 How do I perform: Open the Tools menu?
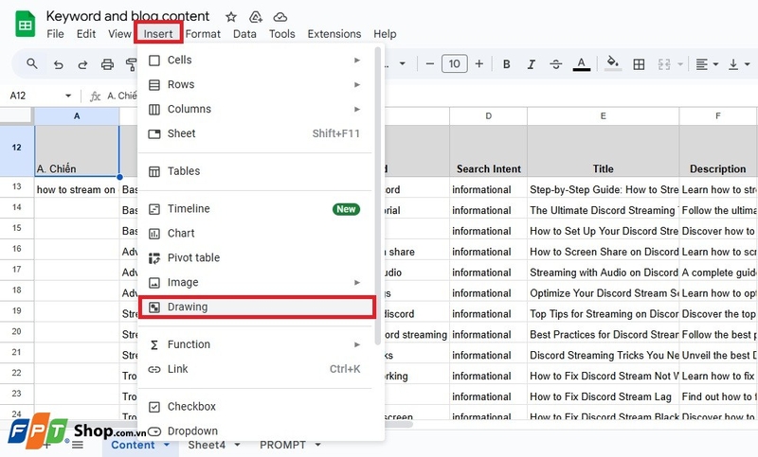(x=281, y=34)
